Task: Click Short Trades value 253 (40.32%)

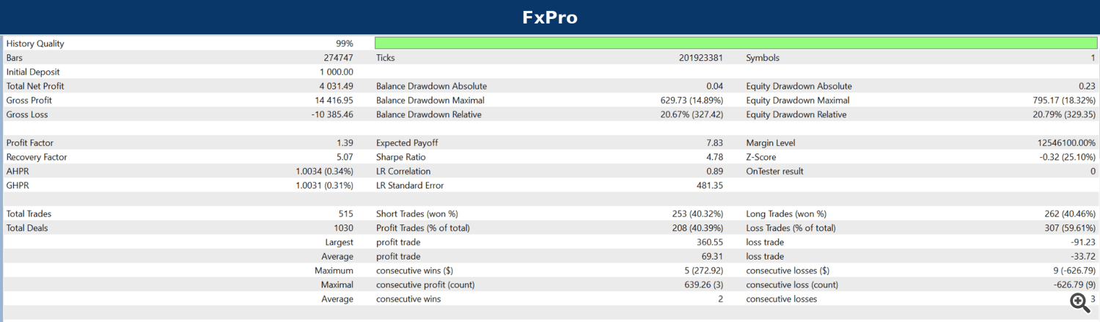Action: coord(697,213)
